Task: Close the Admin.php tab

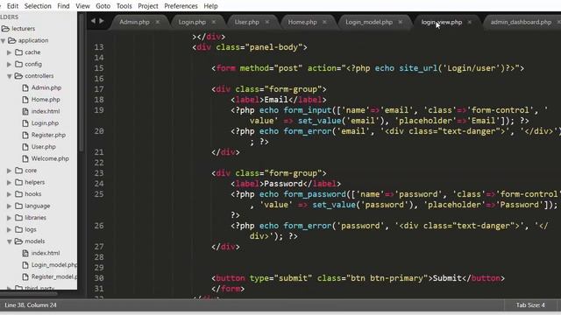Action: (x=158, y=22)
